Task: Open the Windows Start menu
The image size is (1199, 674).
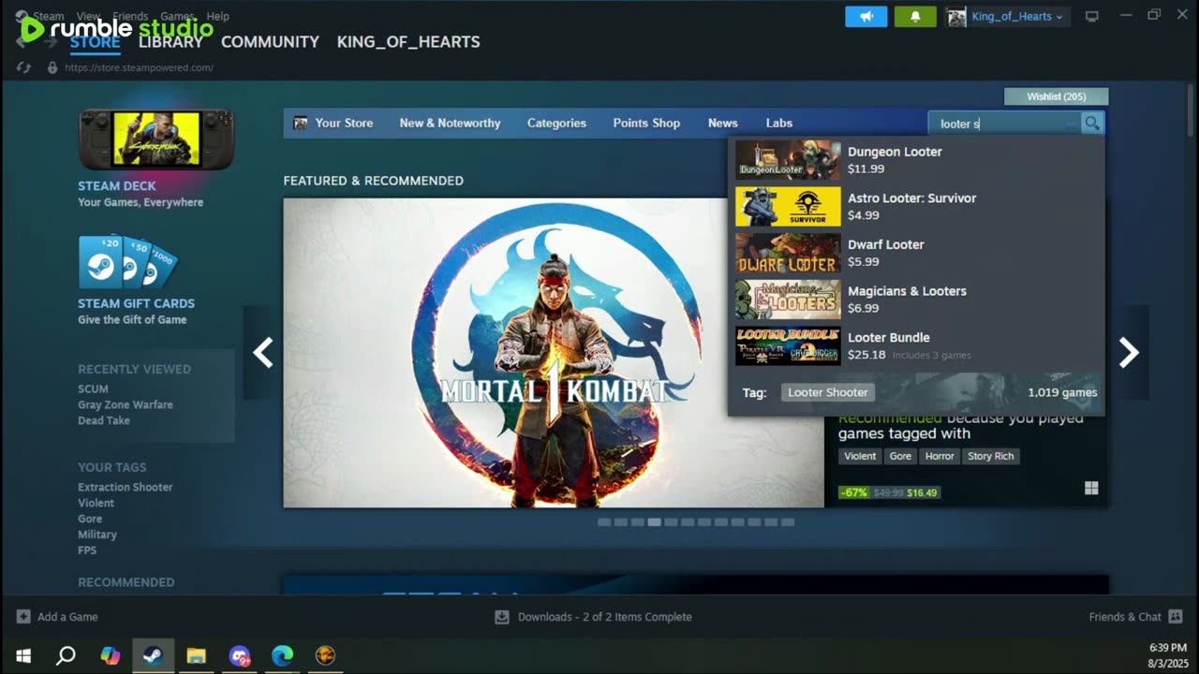Action: 23,655
